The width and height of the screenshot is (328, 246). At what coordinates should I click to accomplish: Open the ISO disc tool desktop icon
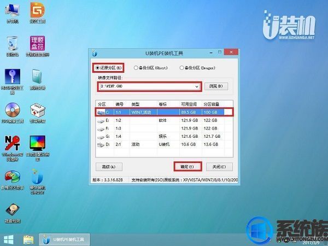point(13,113)
